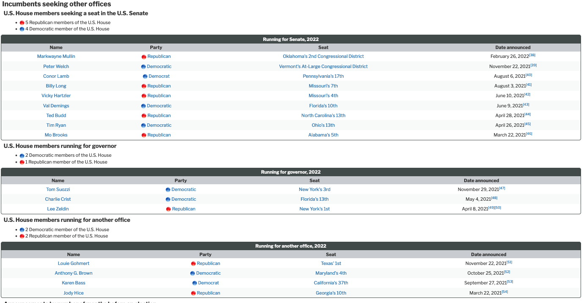This screenshot has height=303, width=584.
Task: Click Charlie Crist's name
Action: click(x=58, y=199)
